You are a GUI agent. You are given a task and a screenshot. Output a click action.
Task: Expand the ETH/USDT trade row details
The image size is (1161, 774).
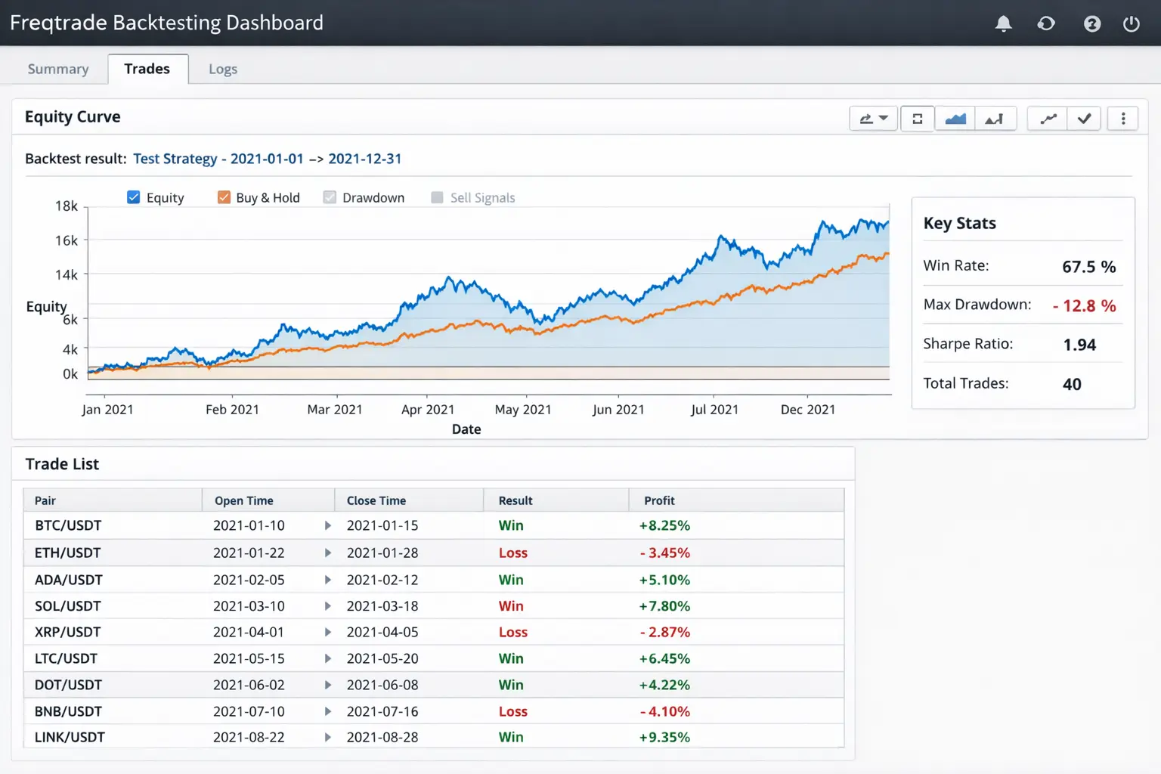[328, 553]
